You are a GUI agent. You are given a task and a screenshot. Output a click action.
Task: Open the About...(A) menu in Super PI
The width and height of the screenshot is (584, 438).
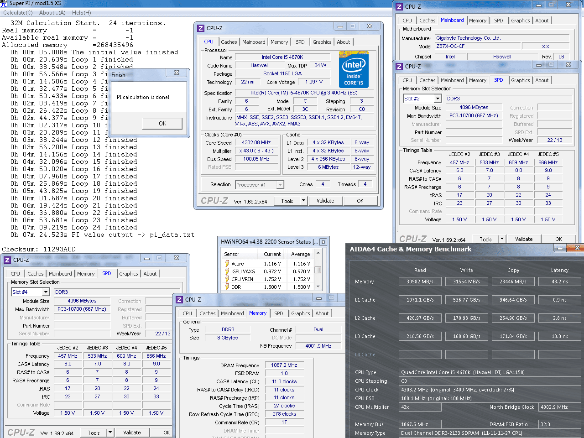(x=52, y=13)
